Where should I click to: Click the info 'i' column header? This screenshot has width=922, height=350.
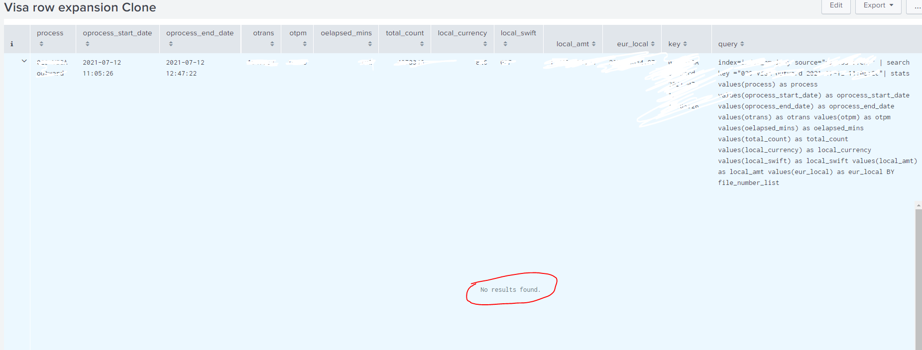[12, 44]
